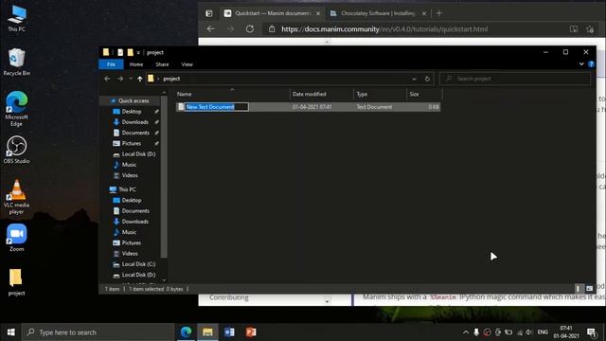
Task: Open the File tab in Explorer
Action: (111, 64)
